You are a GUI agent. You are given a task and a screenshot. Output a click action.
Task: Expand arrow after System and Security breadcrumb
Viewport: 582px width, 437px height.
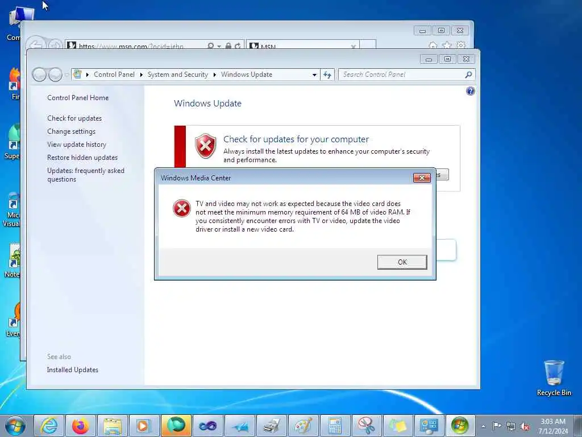(x=214, y=75)
